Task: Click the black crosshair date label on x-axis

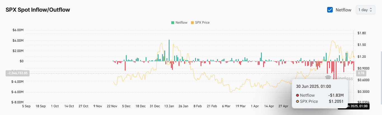Action: (353, 106)
